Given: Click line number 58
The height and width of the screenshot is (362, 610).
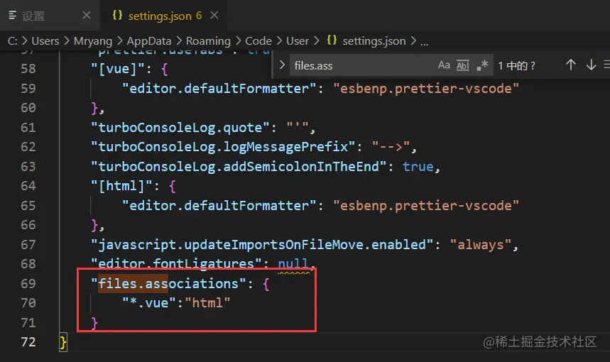Looking at the screenshot, I should click(x=28, y=69).
